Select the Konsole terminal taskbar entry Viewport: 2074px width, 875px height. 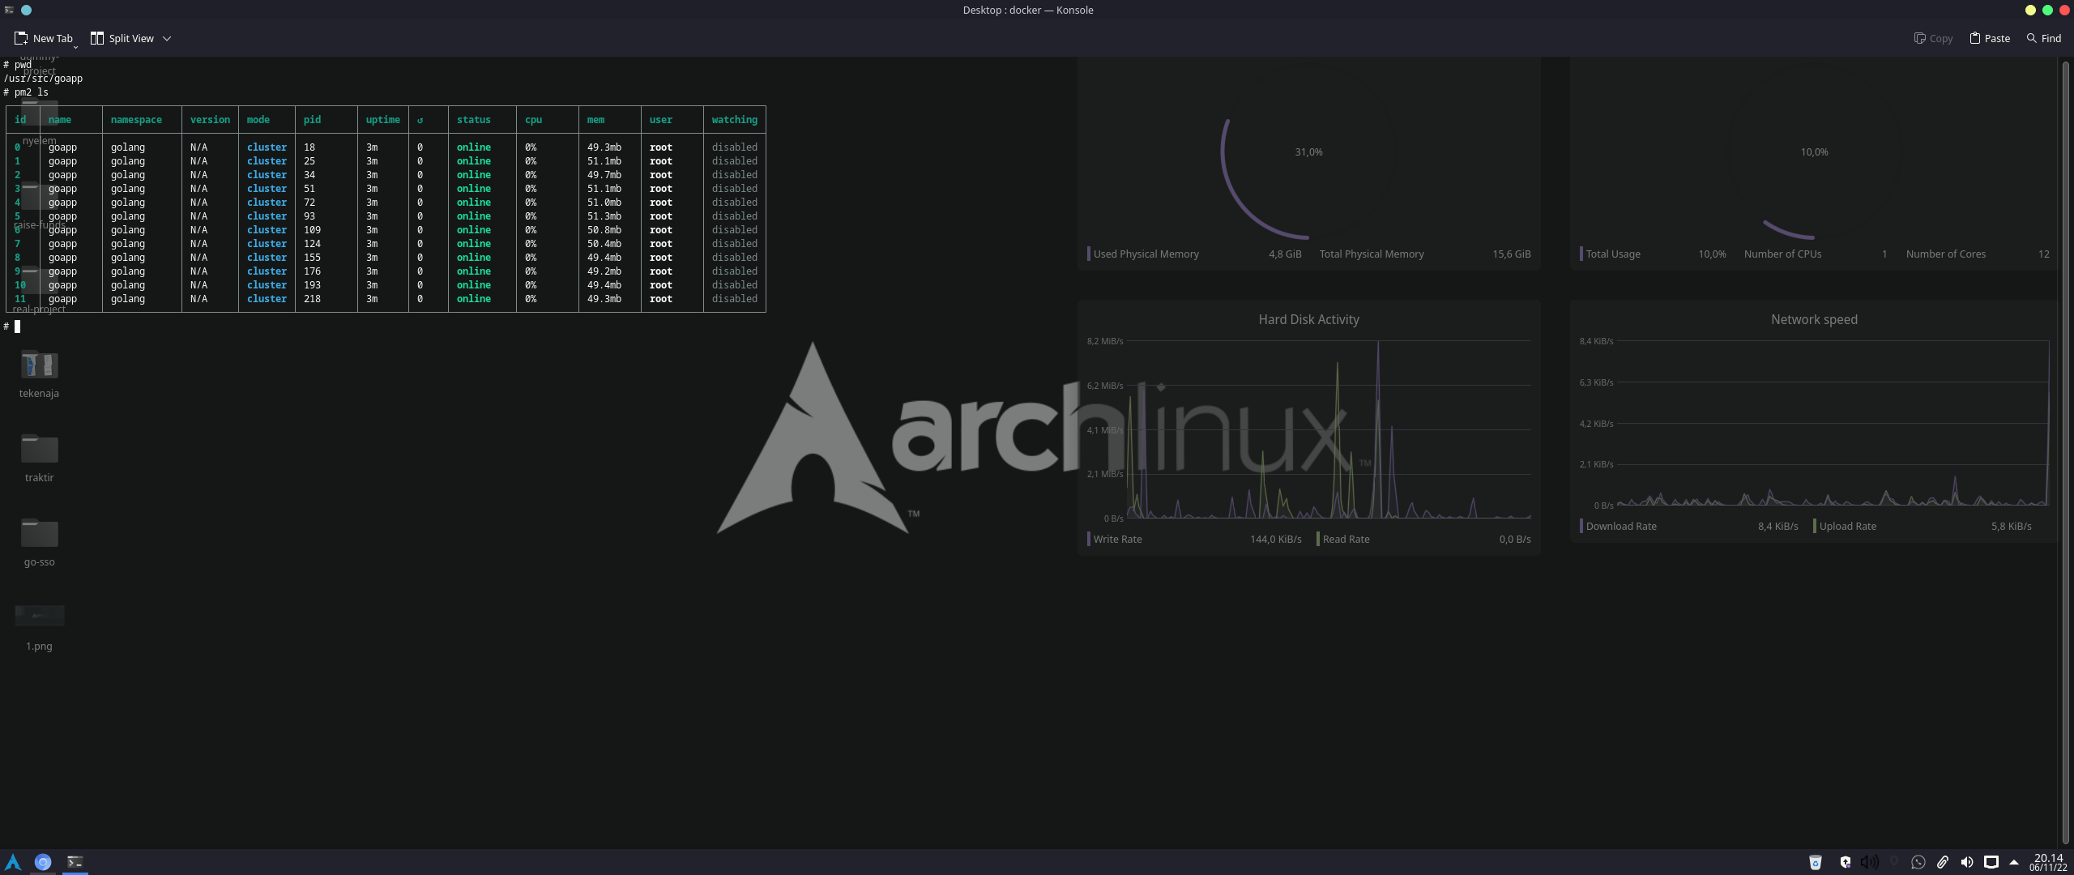pyautogui.click(x=75, y=862)
